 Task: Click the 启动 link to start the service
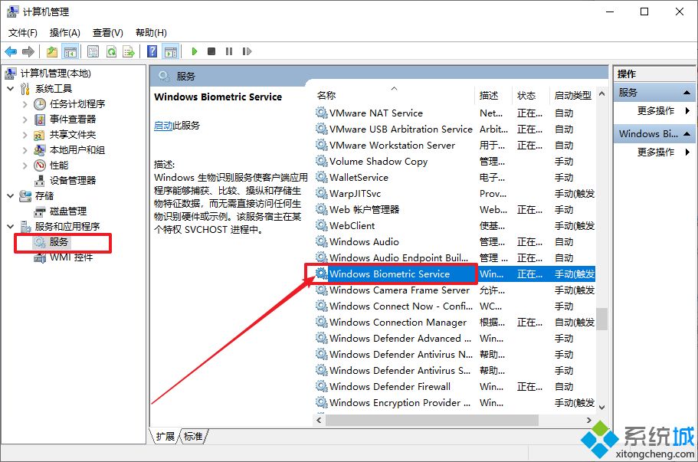163,126
